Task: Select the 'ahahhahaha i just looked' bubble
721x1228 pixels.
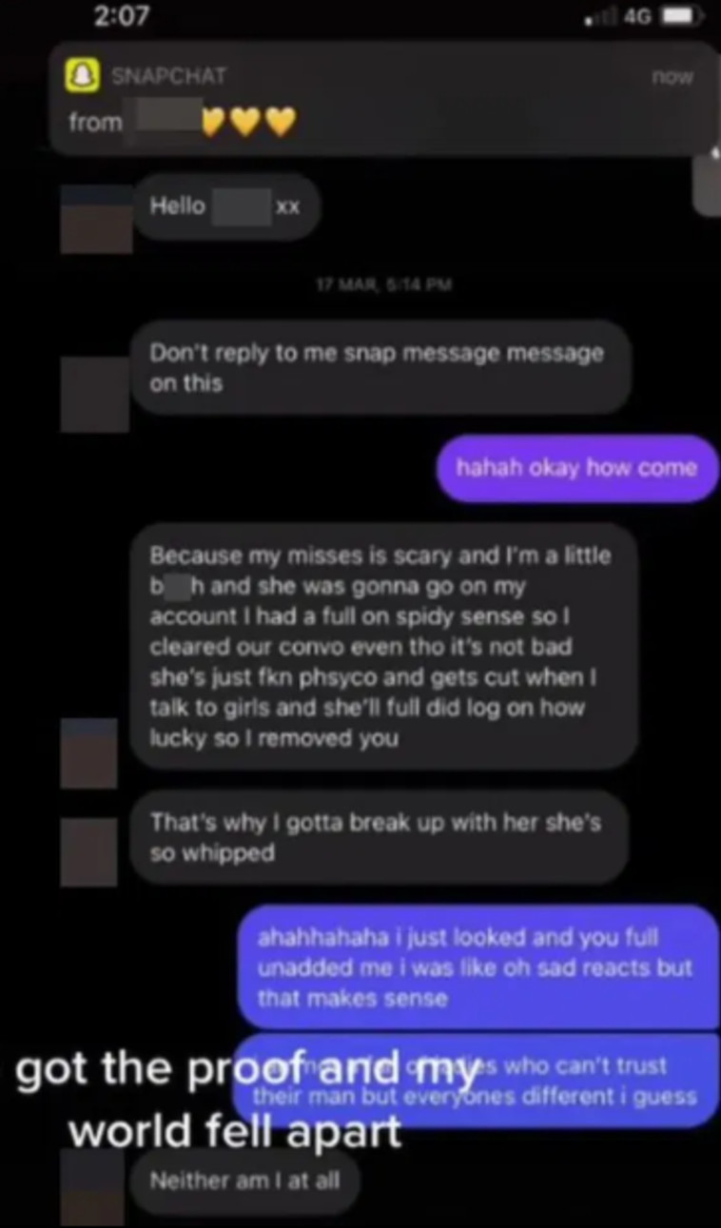Action: pos(477,967)
